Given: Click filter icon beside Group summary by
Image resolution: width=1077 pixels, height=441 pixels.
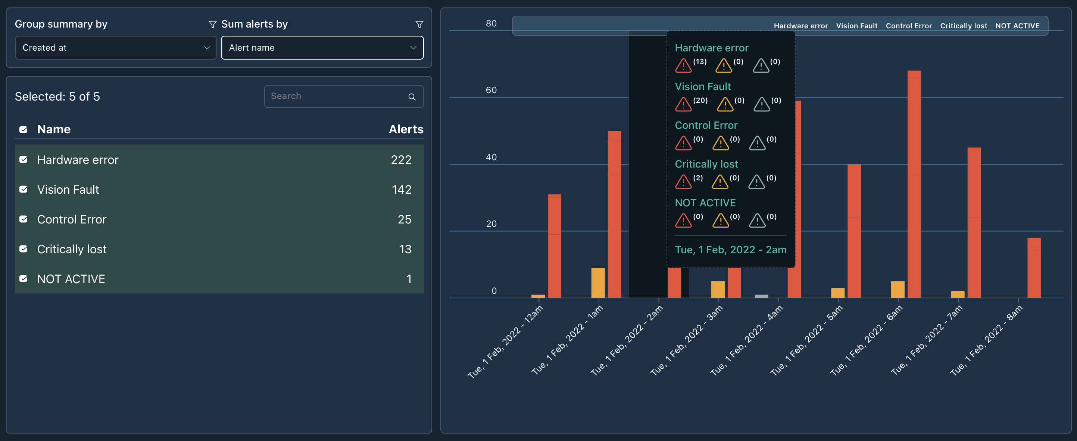Looking at the screenshot, I should pyautogui.click(x=212, y=25).
